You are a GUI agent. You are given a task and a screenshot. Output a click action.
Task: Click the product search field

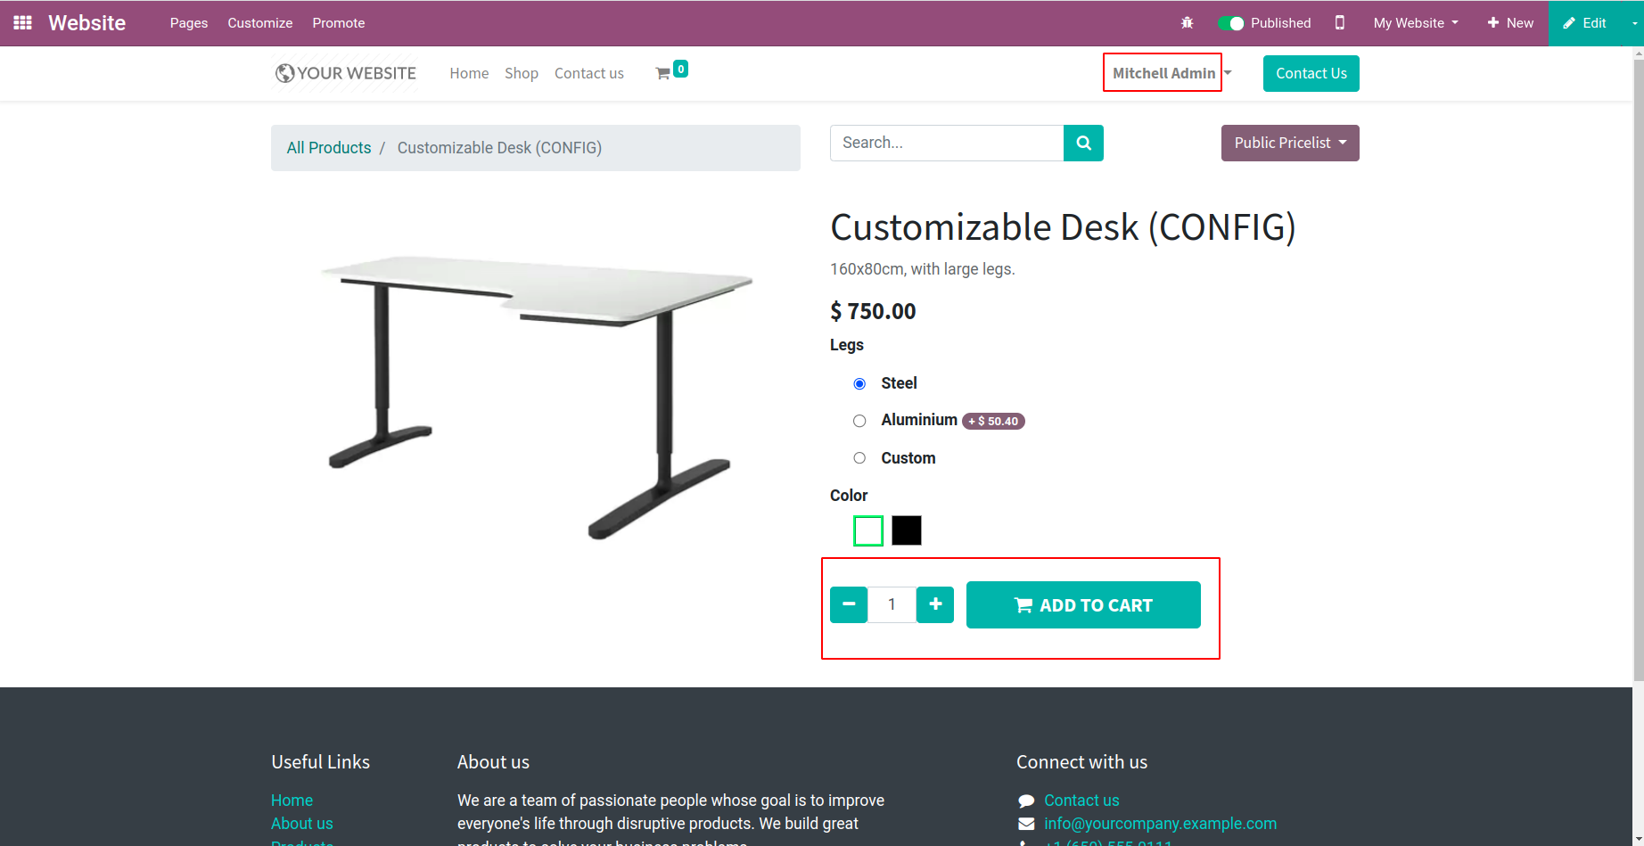point(946,143)
